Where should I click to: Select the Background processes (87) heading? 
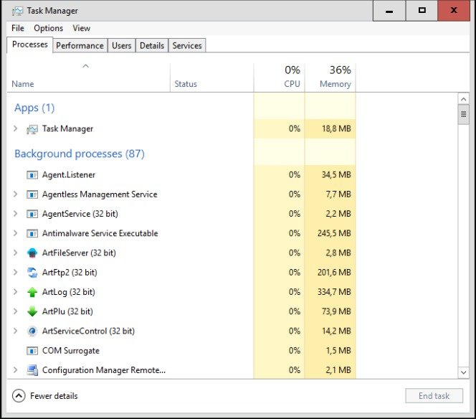pyautogui.click(x=80, y=154)
